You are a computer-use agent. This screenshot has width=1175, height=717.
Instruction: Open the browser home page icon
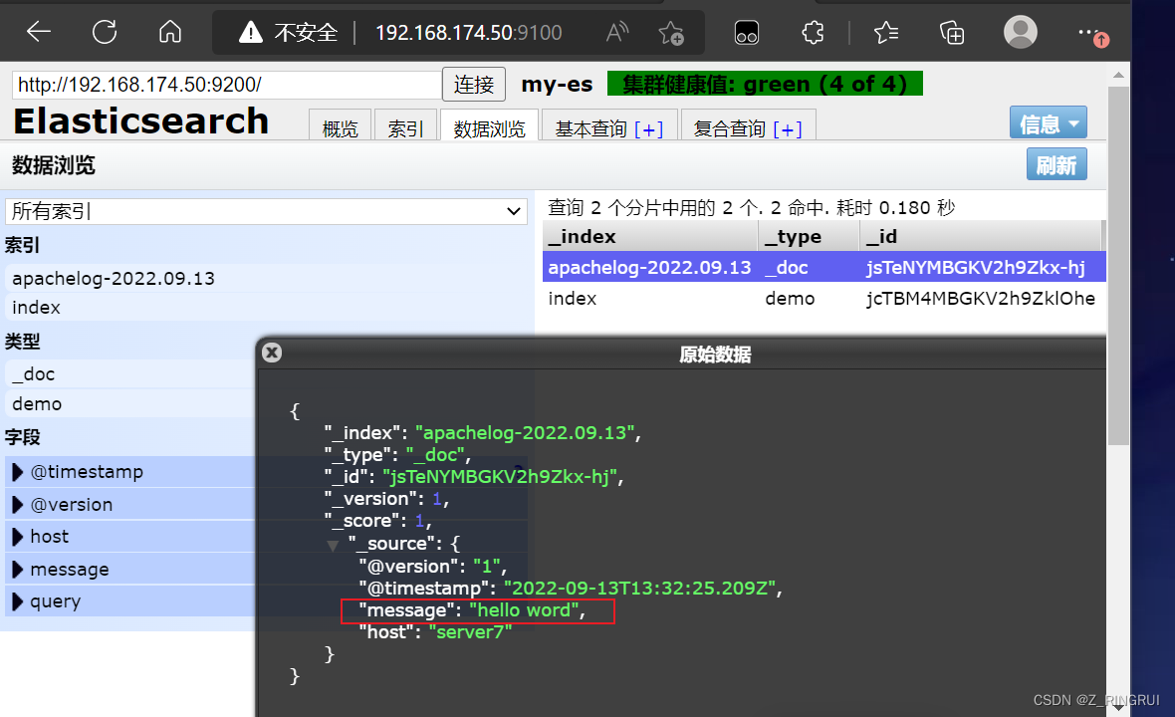[x=170, y=32]
